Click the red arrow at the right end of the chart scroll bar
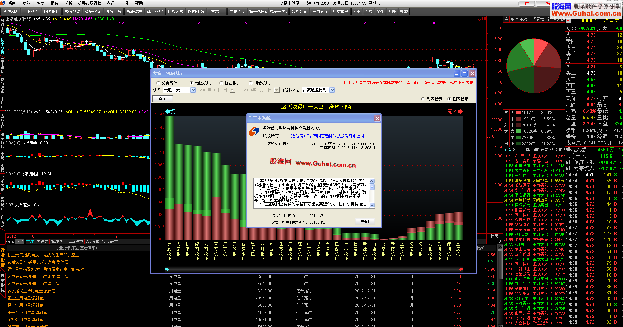Screen dimensions: 623x327 tap(461, 269)
